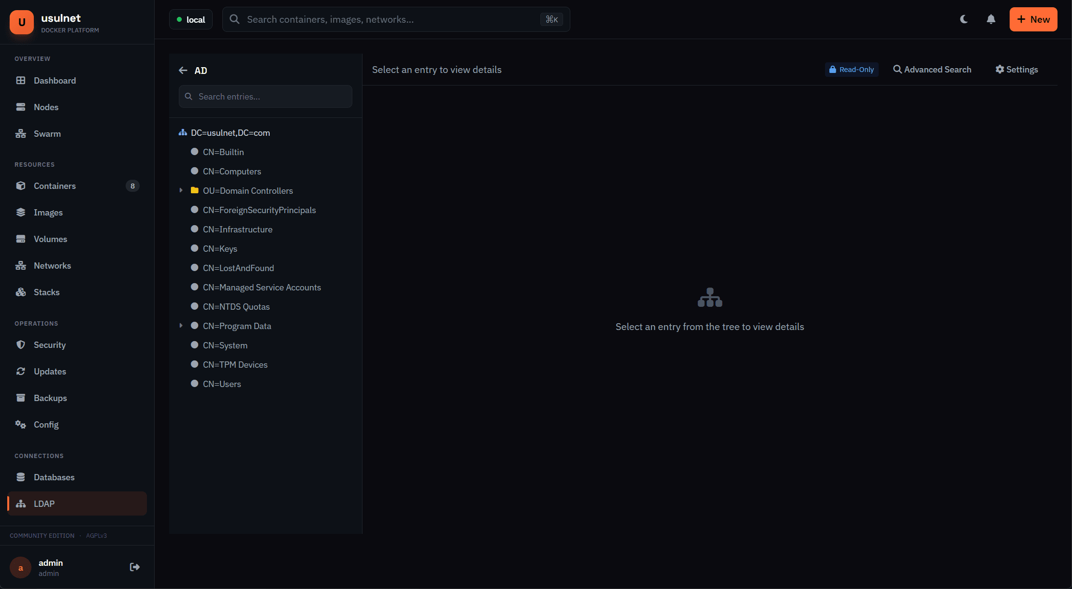This screenshot has width=1072, height=589.
Task: Open the LDAP connections page
Action: (x=44, y=503)
